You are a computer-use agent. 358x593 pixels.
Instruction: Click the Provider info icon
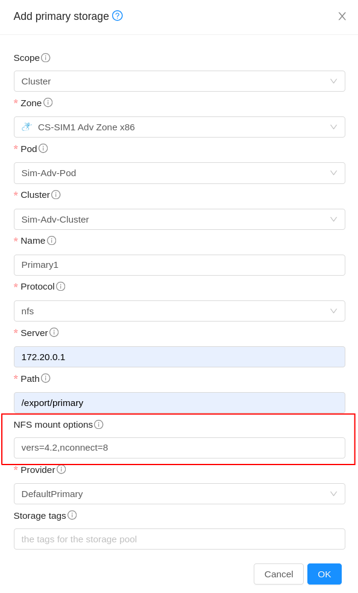coord(61,470)
